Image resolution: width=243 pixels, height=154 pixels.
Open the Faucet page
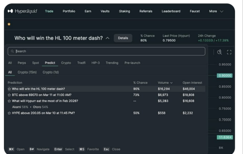(195, 11)
